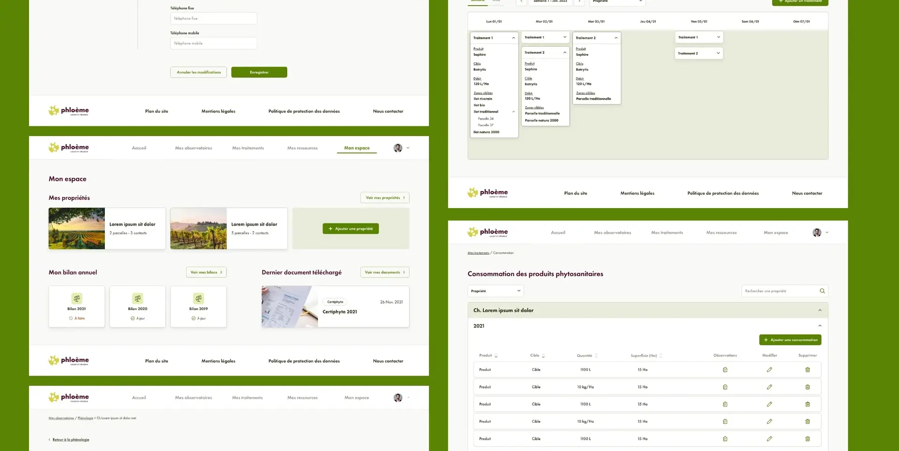Open Mes traitements in Consommation page navigation
The width and height of the screenshot is (899, 451).
point(667,233)
